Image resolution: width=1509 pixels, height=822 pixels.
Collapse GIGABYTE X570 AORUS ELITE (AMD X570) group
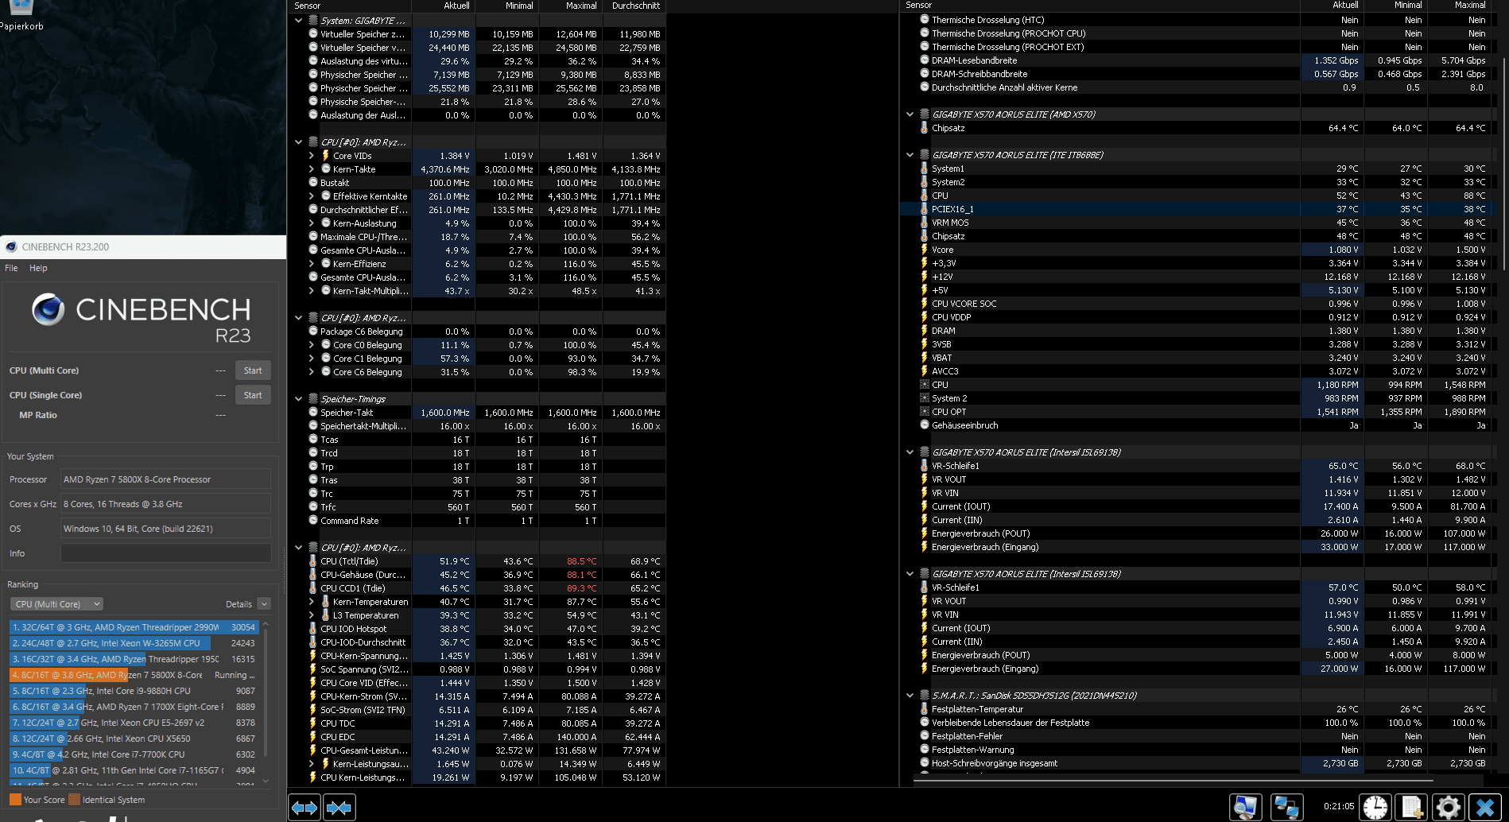coord(910,114)
